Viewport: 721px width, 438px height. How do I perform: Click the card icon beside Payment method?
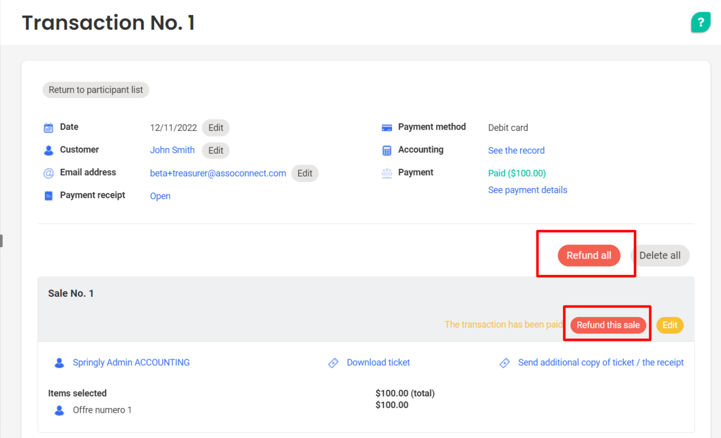pyautogui.click(x=387, y=127)
